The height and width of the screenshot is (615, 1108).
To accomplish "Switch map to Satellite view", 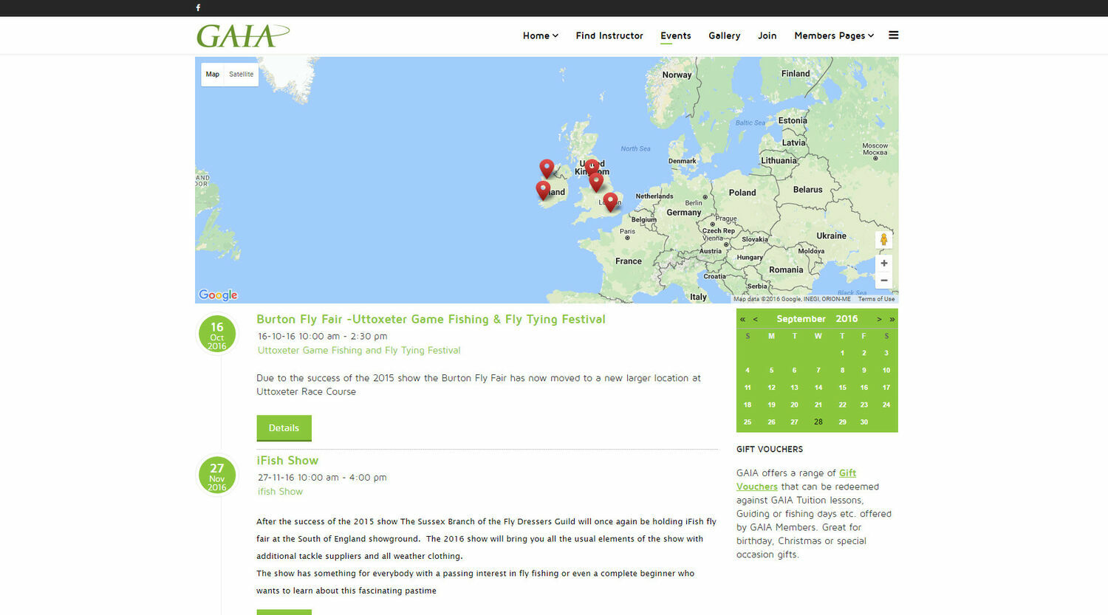I will (x=241, y=75).
